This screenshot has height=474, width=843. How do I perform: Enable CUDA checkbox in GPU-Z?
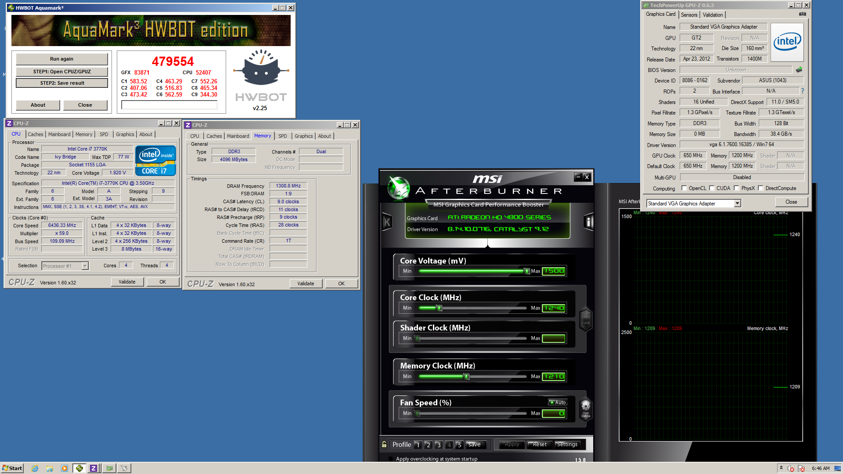coord(712,188)
